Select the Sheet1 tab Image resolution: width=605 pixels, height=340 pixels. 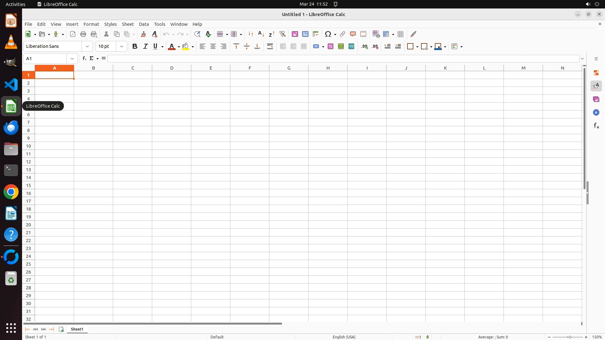[77, 329]
